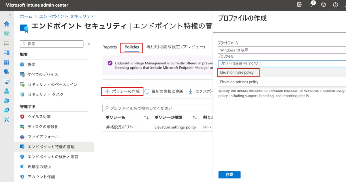Open Users icon in left rail
Viewport: 346px width, 182px height.
6,91
